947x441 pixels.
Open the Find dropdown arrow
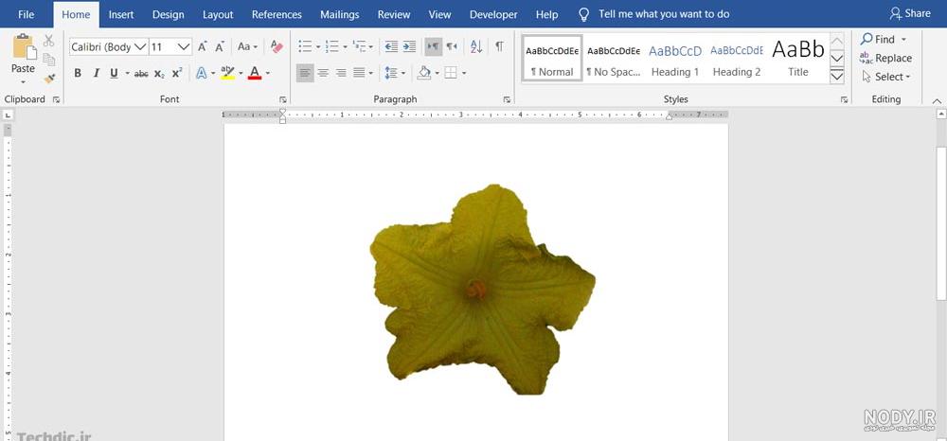click(x=903, y=40)
